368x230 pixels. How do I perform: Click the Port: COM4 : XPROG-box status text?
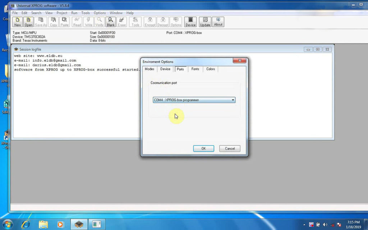click(184, 33)
